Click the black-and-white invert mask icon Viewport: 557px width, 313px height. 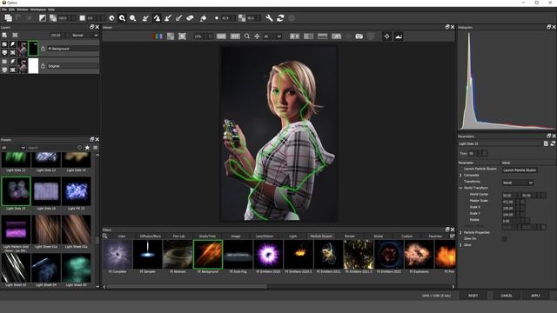point(43,17)
